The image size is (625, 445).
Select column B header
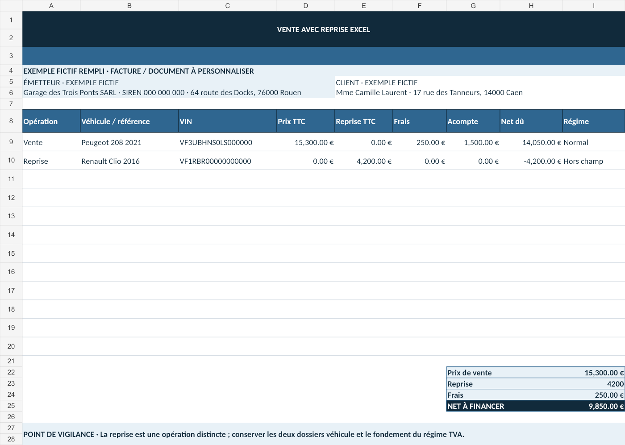click(129, 6)
